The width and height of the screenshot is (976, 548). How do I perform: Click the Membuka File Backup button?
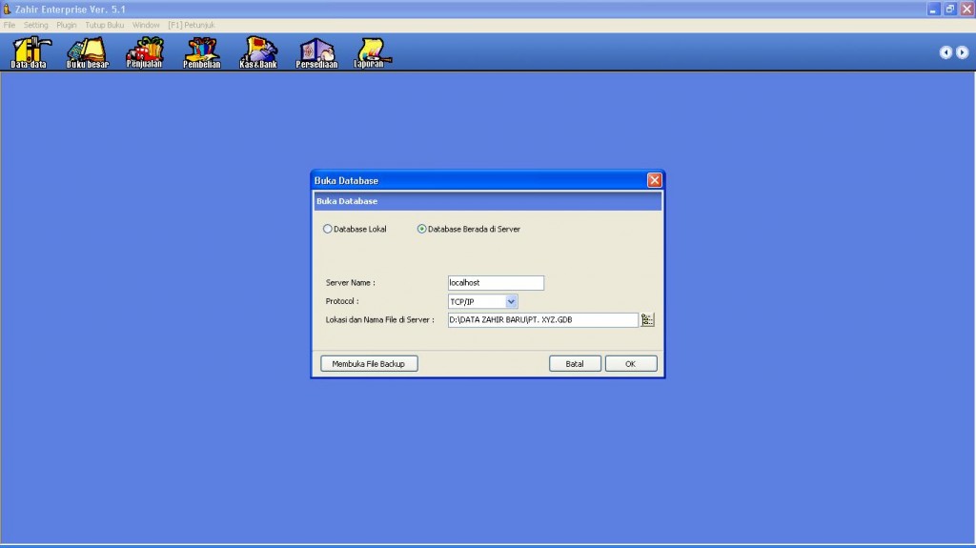[x=369, y=364]
